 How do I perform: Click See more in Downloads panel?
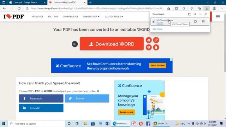tap(157, 29)
